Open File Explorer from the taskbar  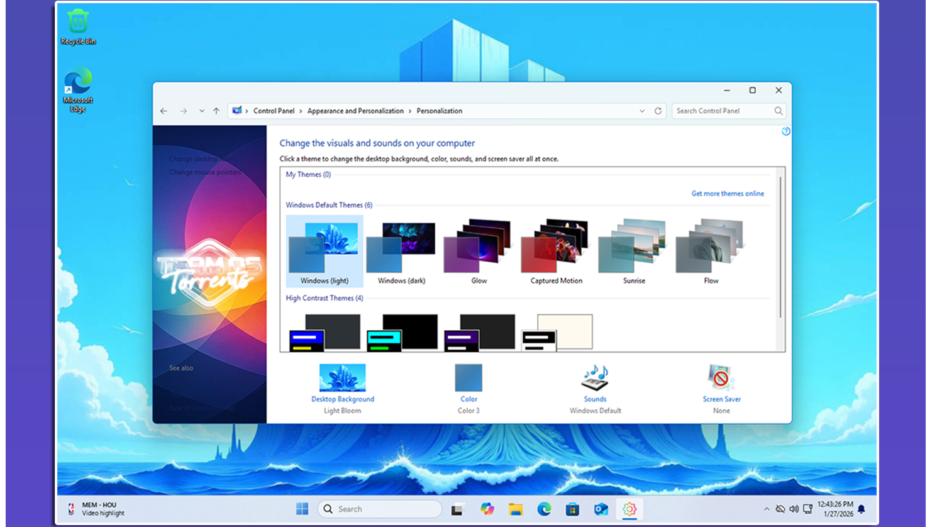[x=516, y=509]
